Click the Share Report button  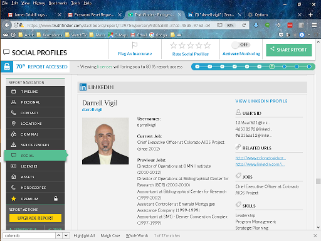click(289, 50)
